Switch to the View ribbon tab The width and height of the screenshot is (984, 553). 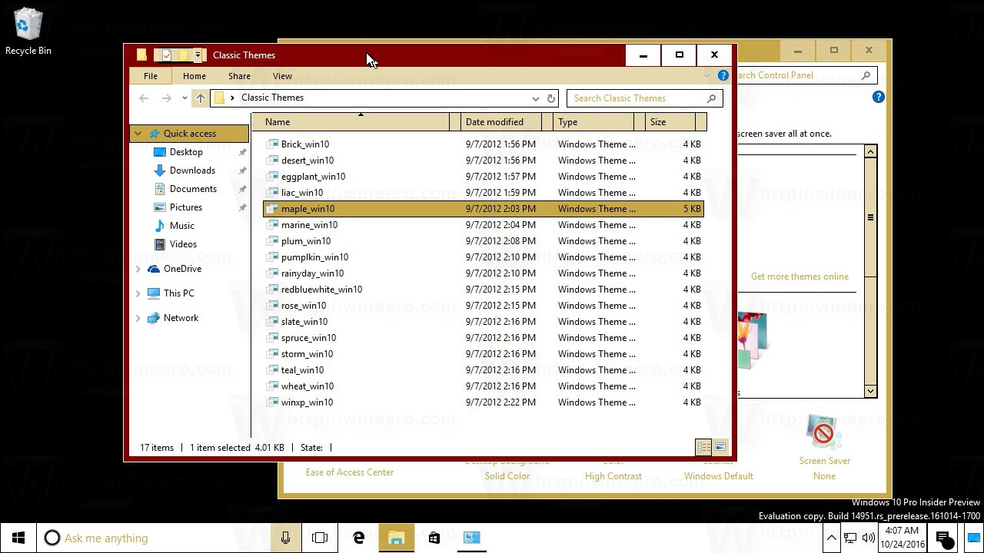(282, 76)
